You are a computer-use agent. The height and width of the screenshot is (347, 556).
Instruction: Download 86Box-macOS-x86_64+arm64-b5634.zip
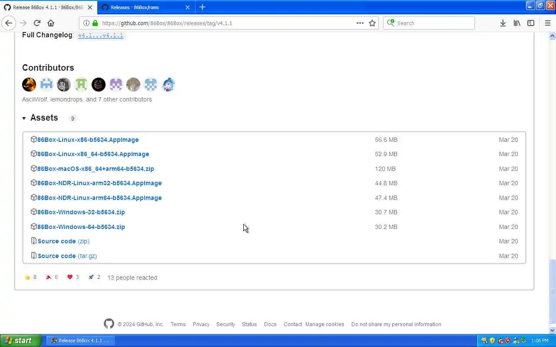pyautogui.click(x=96, y=169)
